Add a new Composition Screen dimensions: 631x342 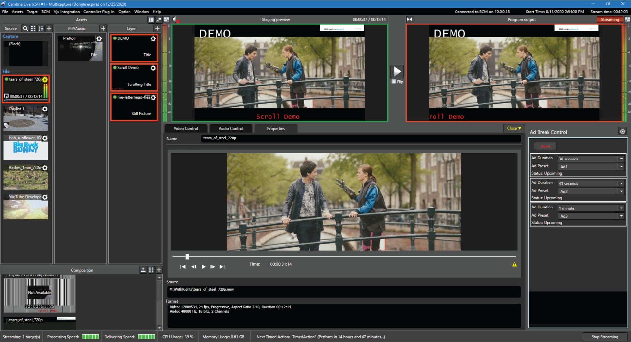[x=159, y=270]
